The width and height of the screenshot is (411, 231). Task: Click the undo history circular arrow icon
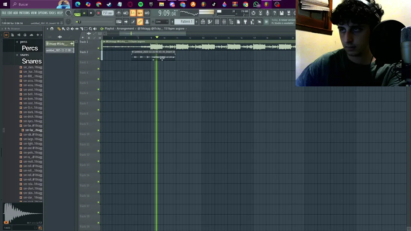click(x=253, y=13)
